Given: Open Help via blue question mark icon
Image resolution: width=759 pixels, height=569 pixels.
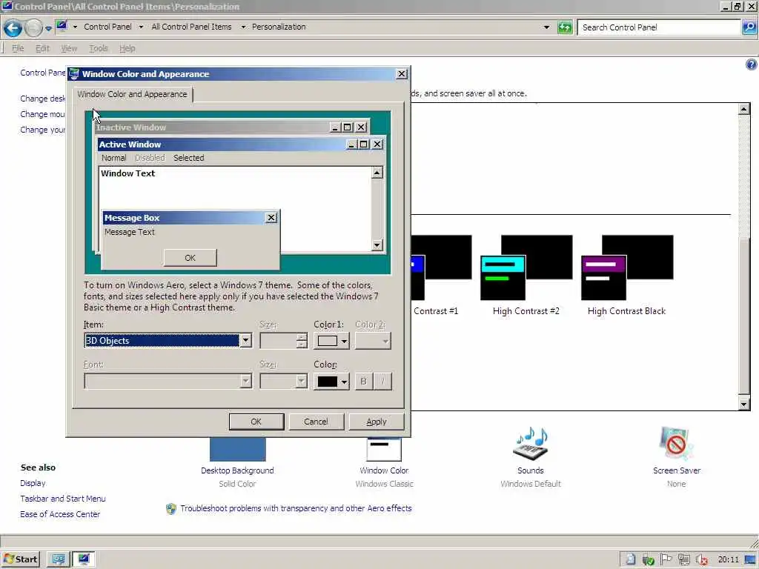Looking at the screenshot, I should (x=751, y=64).
